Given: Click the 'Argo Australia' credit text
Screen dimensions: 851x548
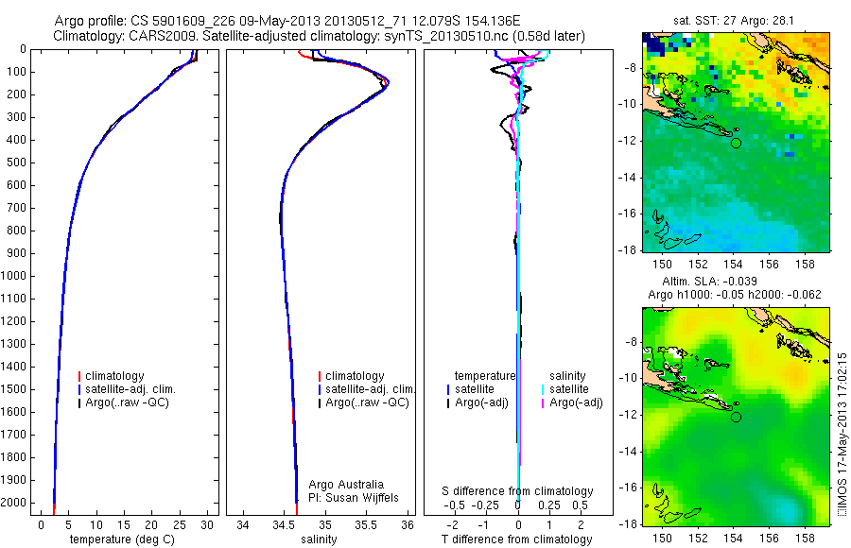Looking at the screenshot, I should pyautogui.click(x=346, y=485).
